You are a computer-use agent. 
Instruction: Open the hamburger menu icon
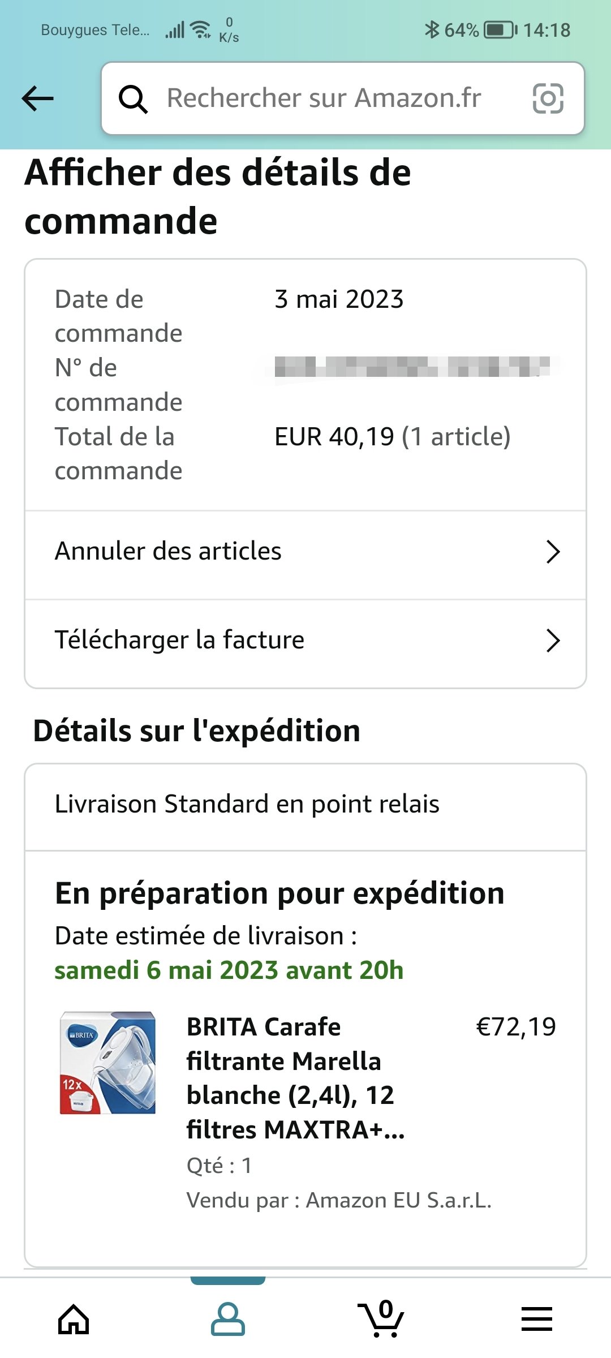coord(536,1319)
